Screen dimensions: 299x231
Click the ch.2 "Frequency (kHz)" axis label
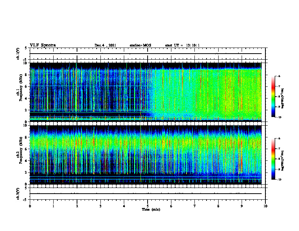pyautogui.click(x=21, y=150)
